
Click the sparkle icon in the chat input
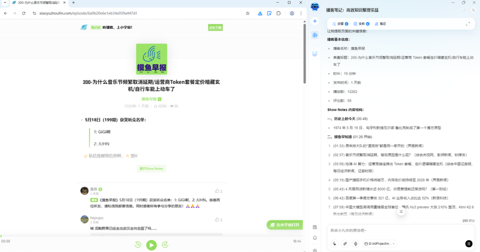334,244
